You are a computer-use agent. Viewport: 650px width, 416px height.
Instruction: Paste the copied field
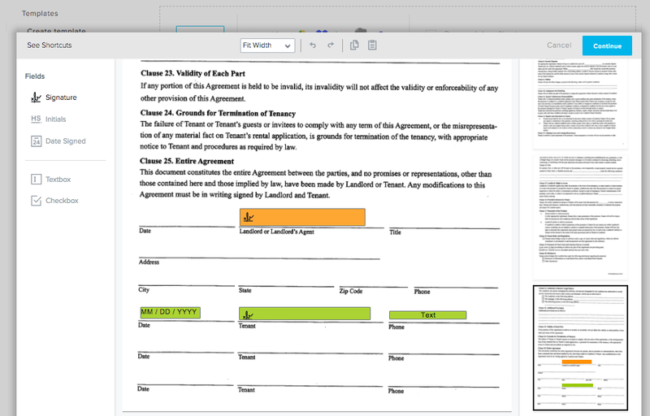[x=372, y=45]
